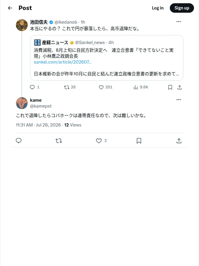This screenshot has height=266, width=199.
Task: Open reply on 池田信夫's post
Action: [34, 87]
